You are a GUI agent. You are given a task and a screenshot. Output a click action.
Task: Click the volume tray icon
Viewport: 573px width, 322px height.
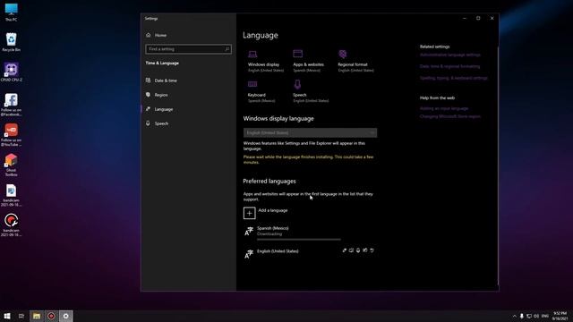coord(536,316)
